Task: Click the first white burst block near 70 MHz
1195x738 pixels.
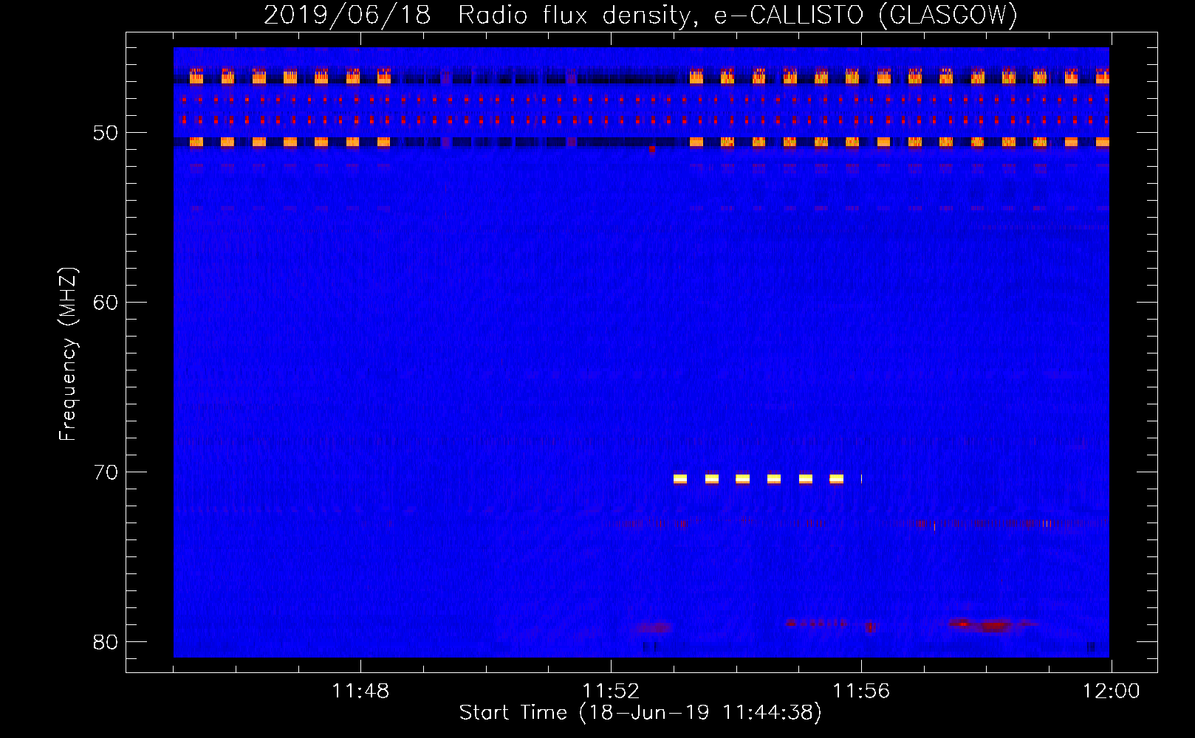Action: tap(680, 479)
